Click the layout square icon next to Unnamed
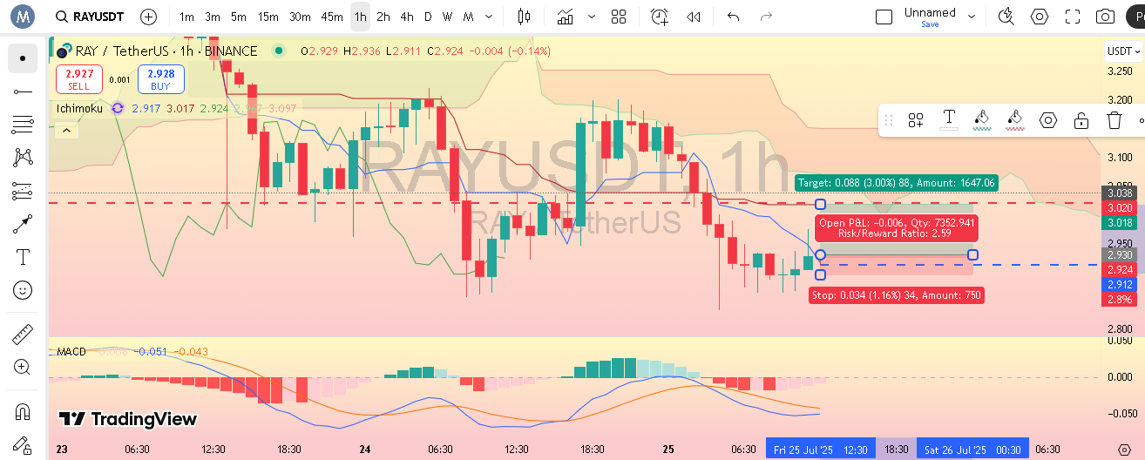This screenshot has height=460, width=1145. 884,17
